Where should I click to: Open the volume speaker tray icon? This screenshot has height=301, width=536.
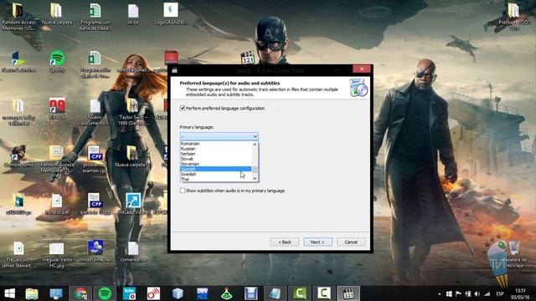(x=477, y=293)
